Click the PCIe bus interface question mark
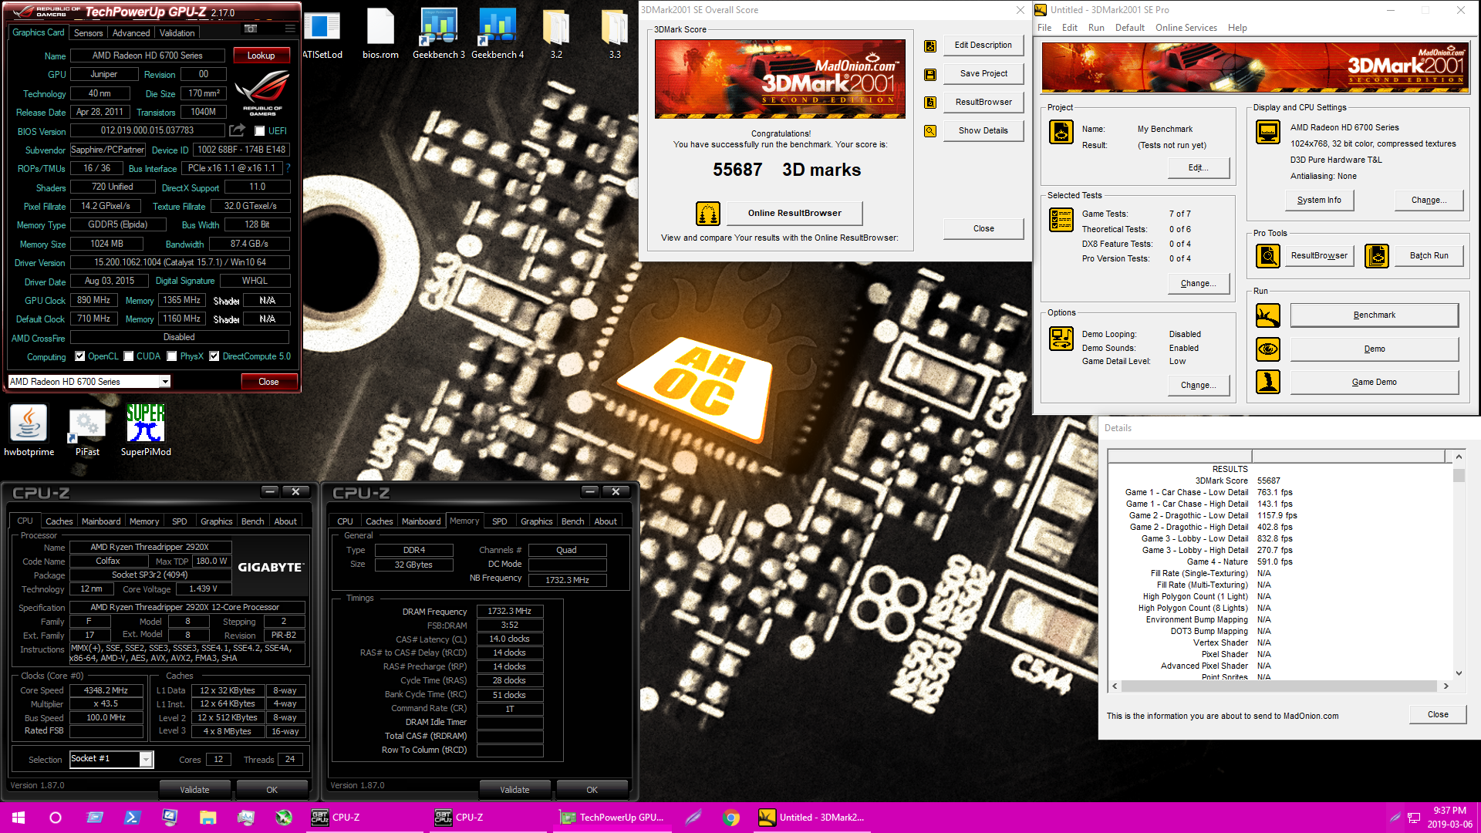 pyautogui.click(x=288, y=168)
